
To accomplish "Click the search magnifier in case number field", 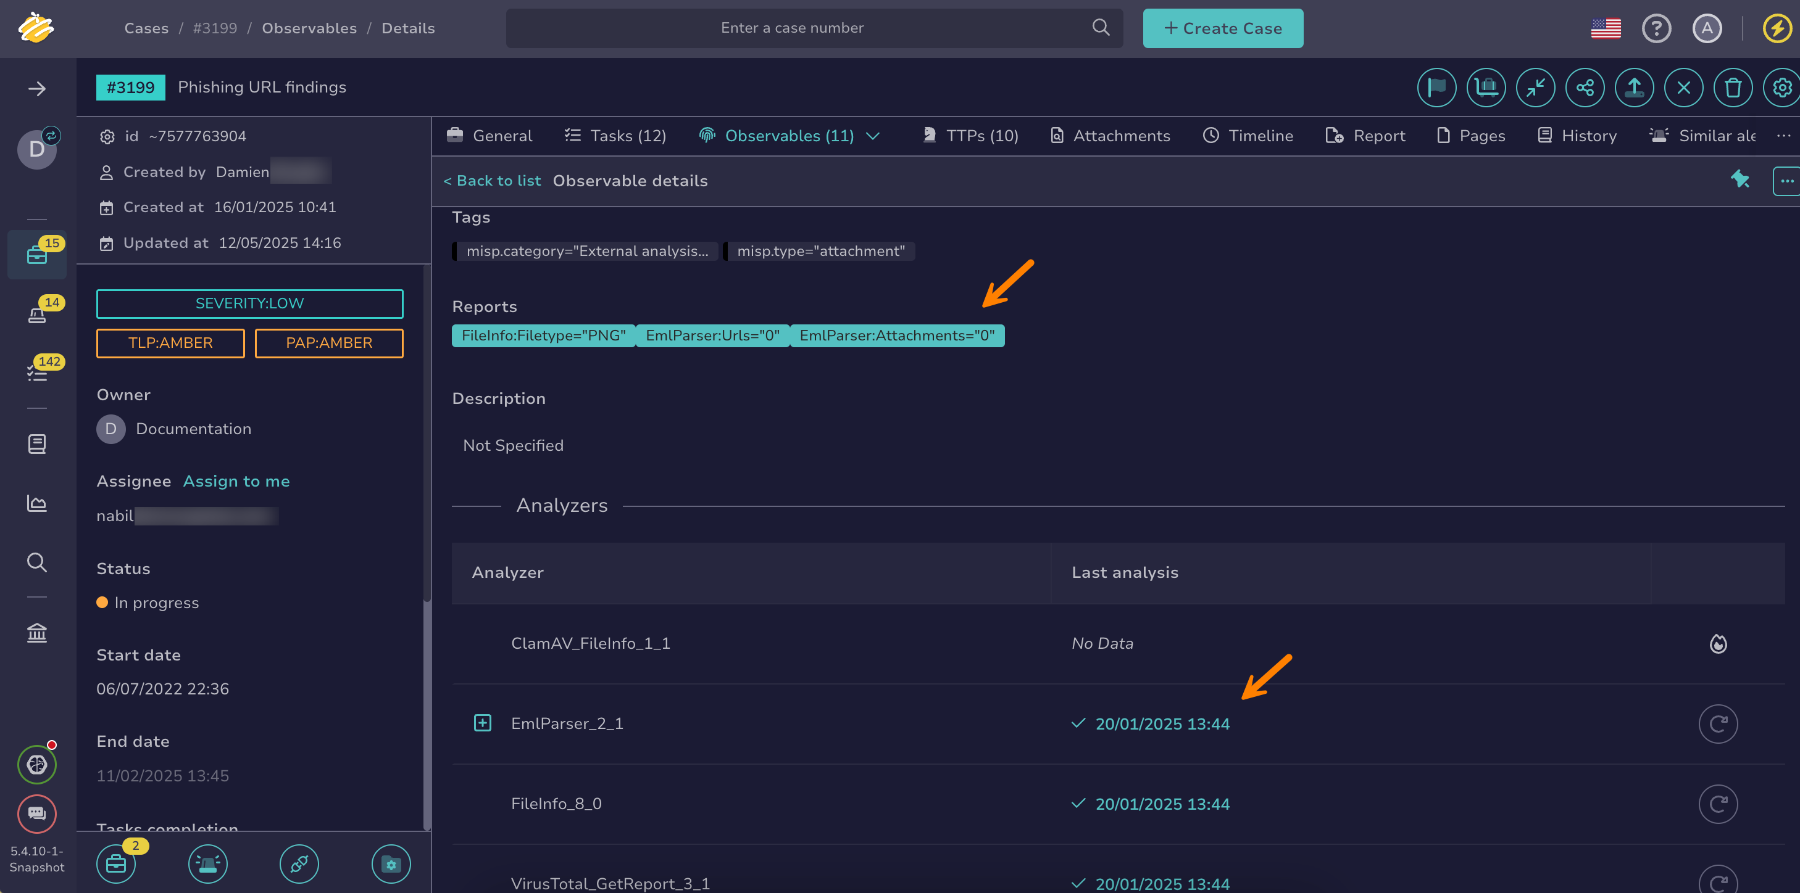I will pyautogui.click(x=1101, y=28).
